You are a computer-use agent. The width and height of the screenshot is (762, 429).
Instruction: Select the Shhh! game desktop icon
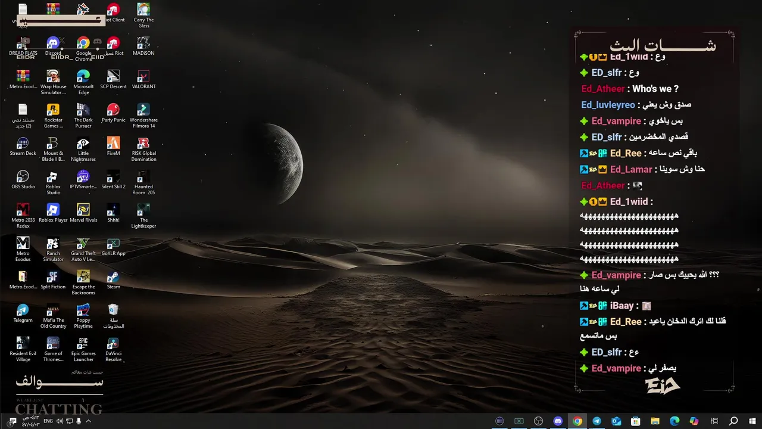point(113,214)
